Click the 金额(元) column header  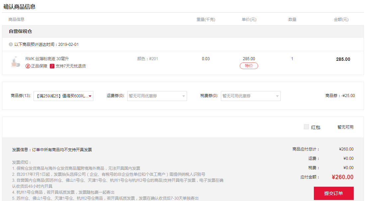click(341, 20)
